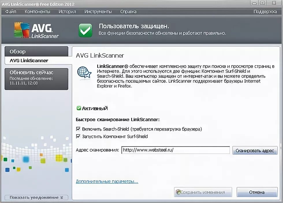The image size is (283, 203).
Task: Click the 'AVG LinkScanner' panel heading
Action: 100,56
